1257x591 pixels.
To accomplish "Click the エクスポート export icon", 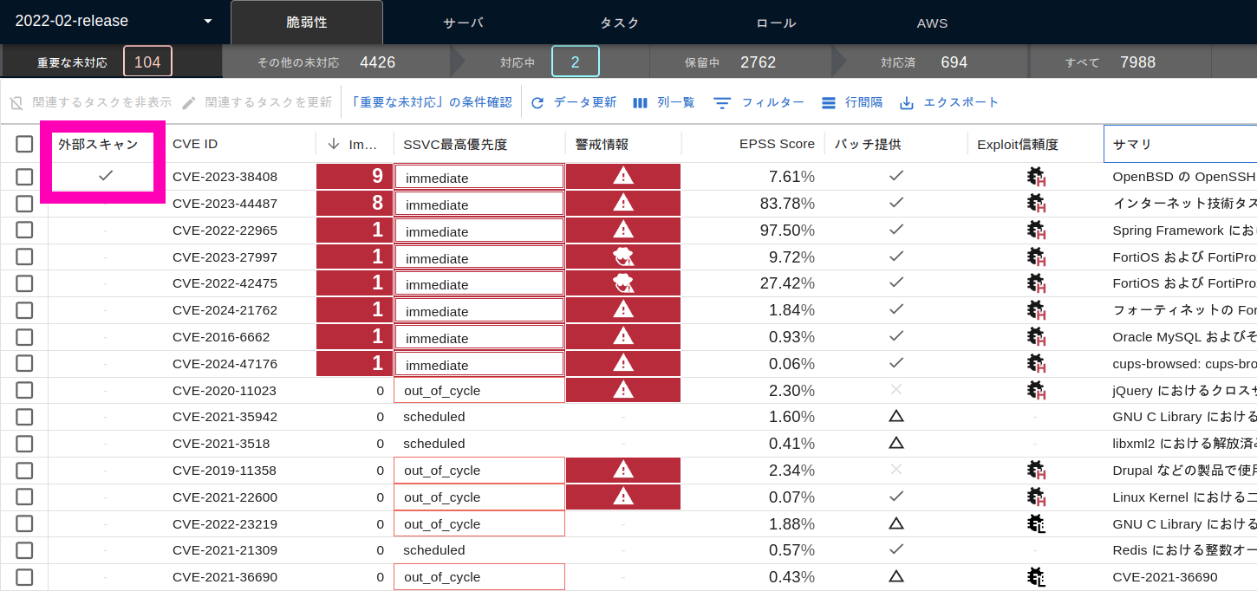I will pyautogui.click(x=907, y=102).
